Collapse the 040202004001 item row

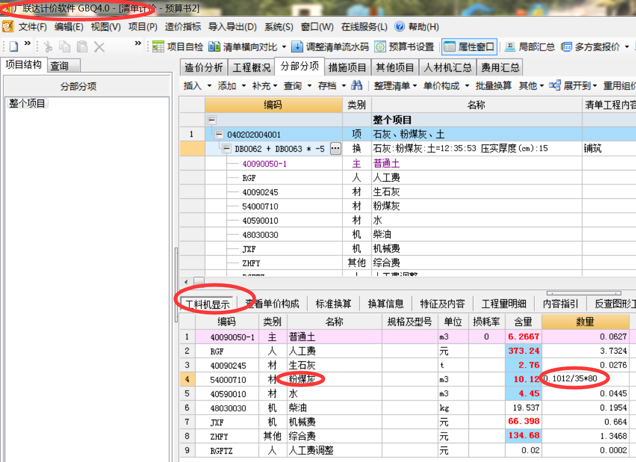coord(220,135)
